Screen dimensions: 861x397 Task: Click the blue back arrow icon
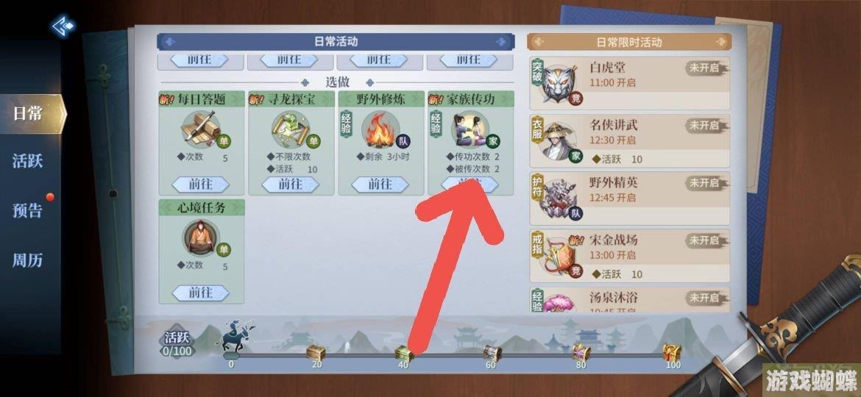[x=64, y=26]
